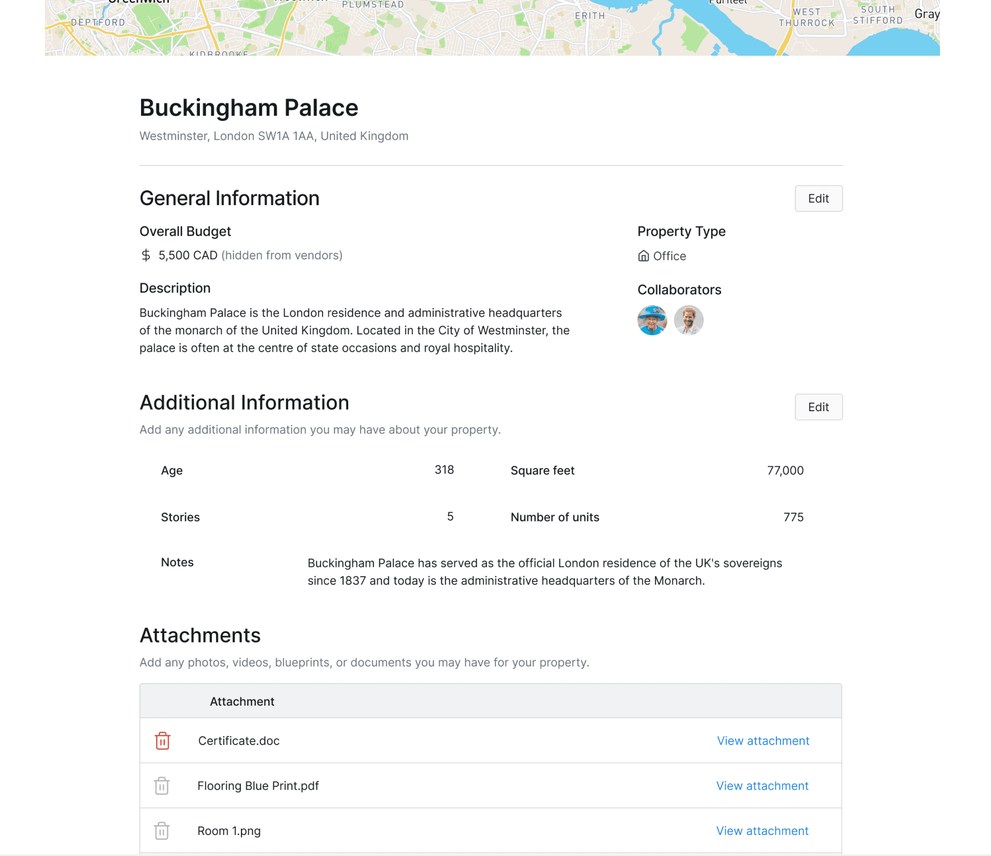Click the map preview at top

tap(492, 27)
